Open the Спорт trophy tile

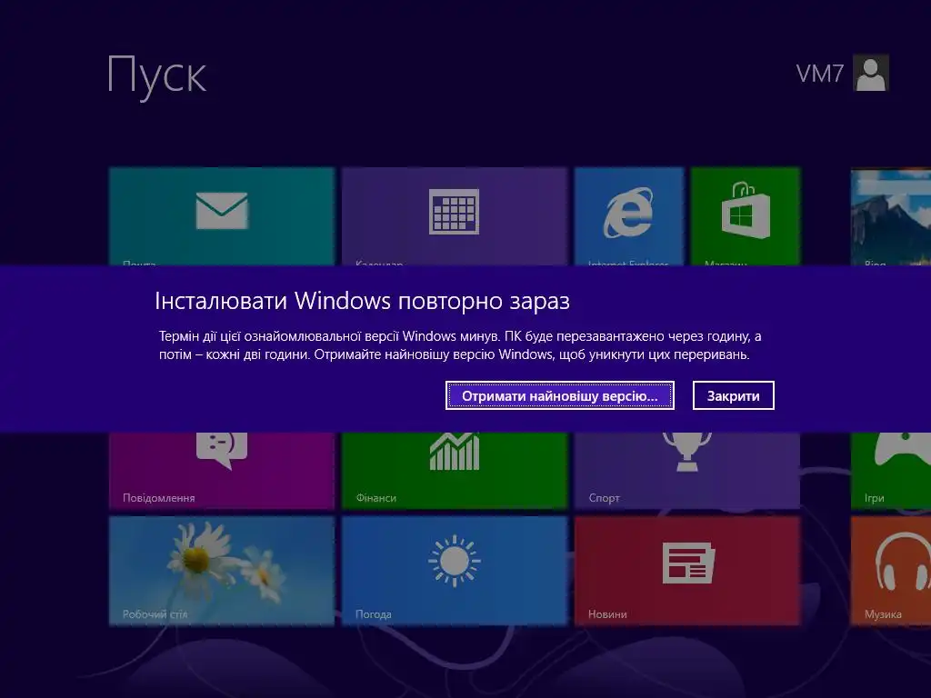(687, 470)
